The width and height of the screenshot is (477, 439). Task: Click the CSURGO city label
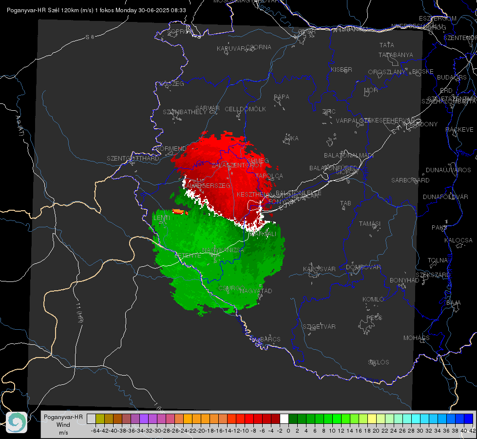point(231,288)
